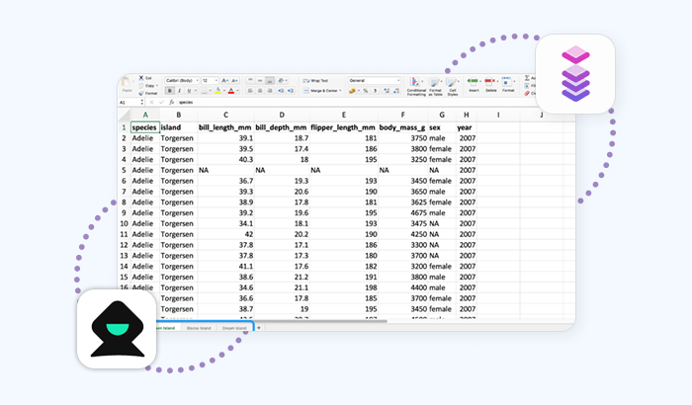Select the flipper_length_mm header cell
The width and height of the screenshot is (692, 405).
(x=343, y=127)
